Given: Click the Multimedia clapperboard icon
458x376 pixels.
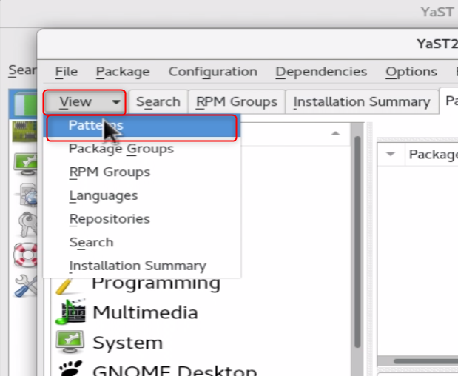Looking at the screenshot, I should pos(70,312).
